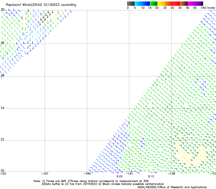Viewport: 216px width, 189px height.
Task: Click the latitude label '24' on left axis
Action: coord(2,108)
